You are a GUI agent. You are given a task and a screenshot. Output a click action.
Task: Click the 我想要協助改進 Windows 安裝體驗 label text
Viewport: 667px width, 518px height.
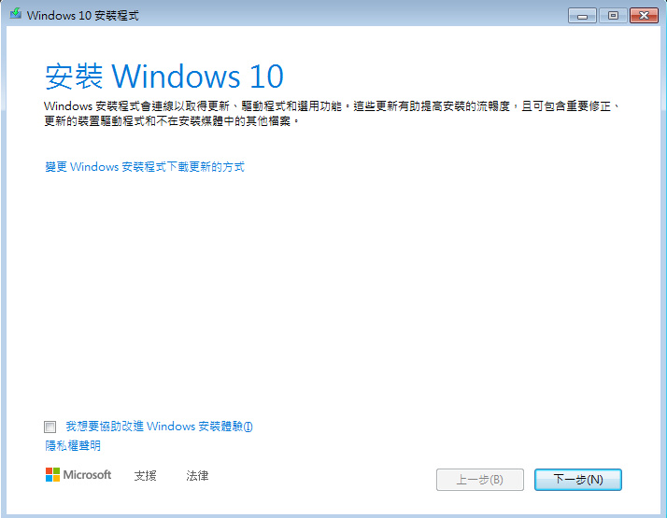click(159, 427)
